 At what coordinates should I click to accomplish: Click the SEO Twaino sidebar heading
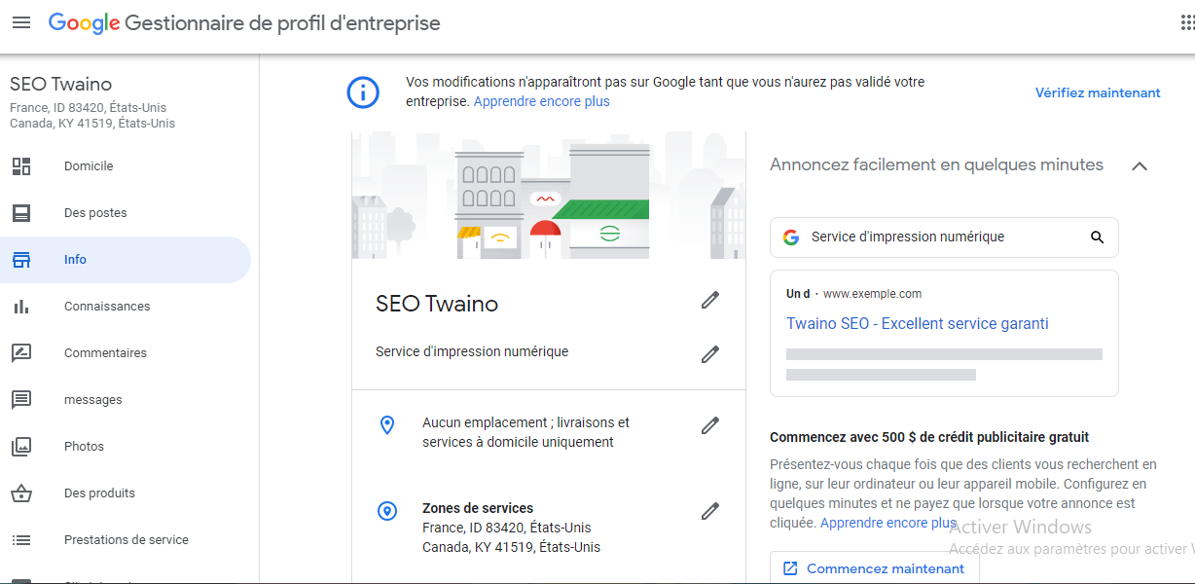(61, 84)
